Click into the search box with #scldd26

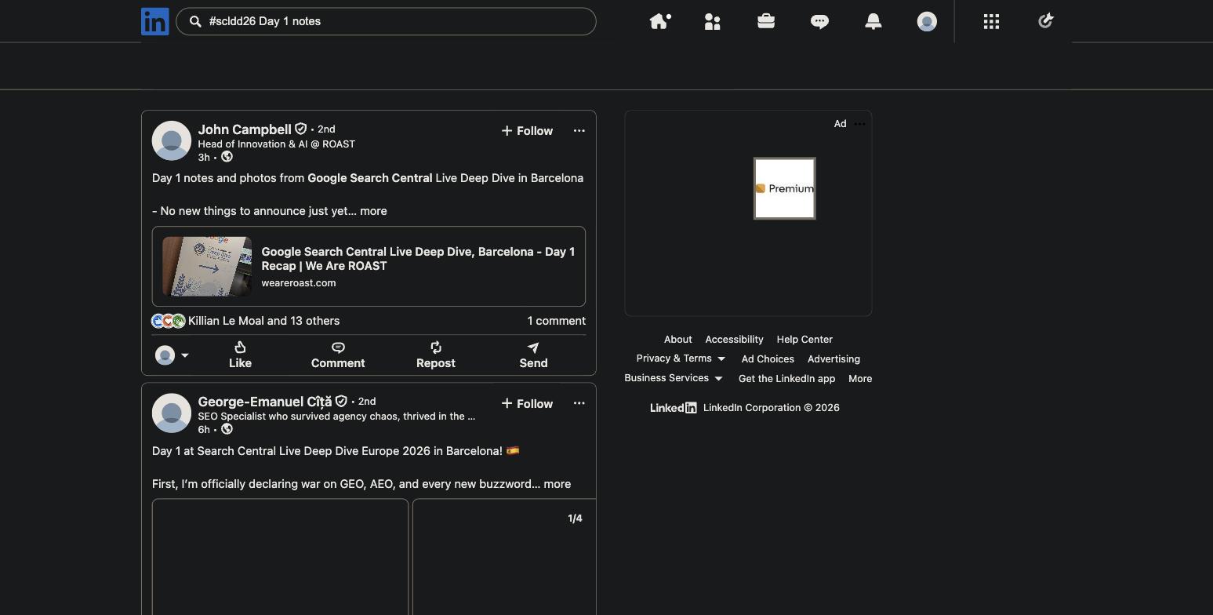tap(386, 21)
